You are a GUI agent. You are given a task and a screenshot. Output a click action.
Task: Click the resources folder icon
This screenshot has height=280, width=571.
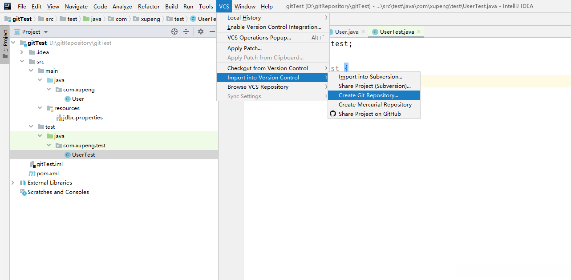50,108
